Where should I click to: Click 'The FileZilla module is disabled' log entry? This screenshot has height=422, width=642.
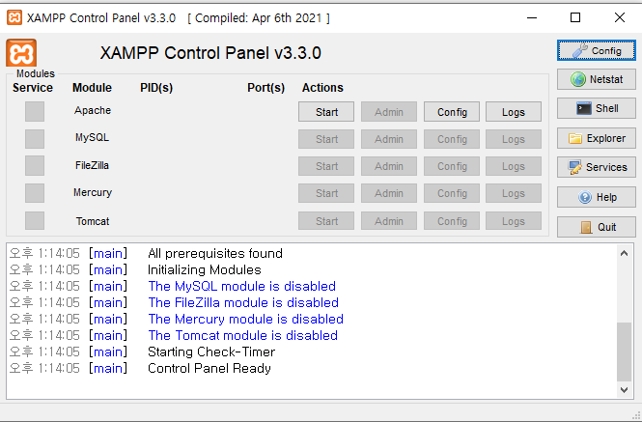(243, 303)
